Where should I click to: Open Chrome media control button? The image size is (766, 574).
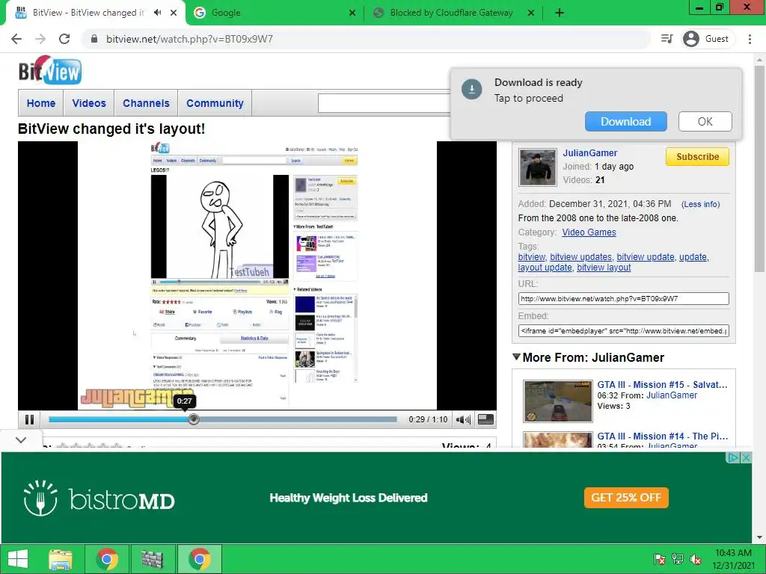point(667,39)
